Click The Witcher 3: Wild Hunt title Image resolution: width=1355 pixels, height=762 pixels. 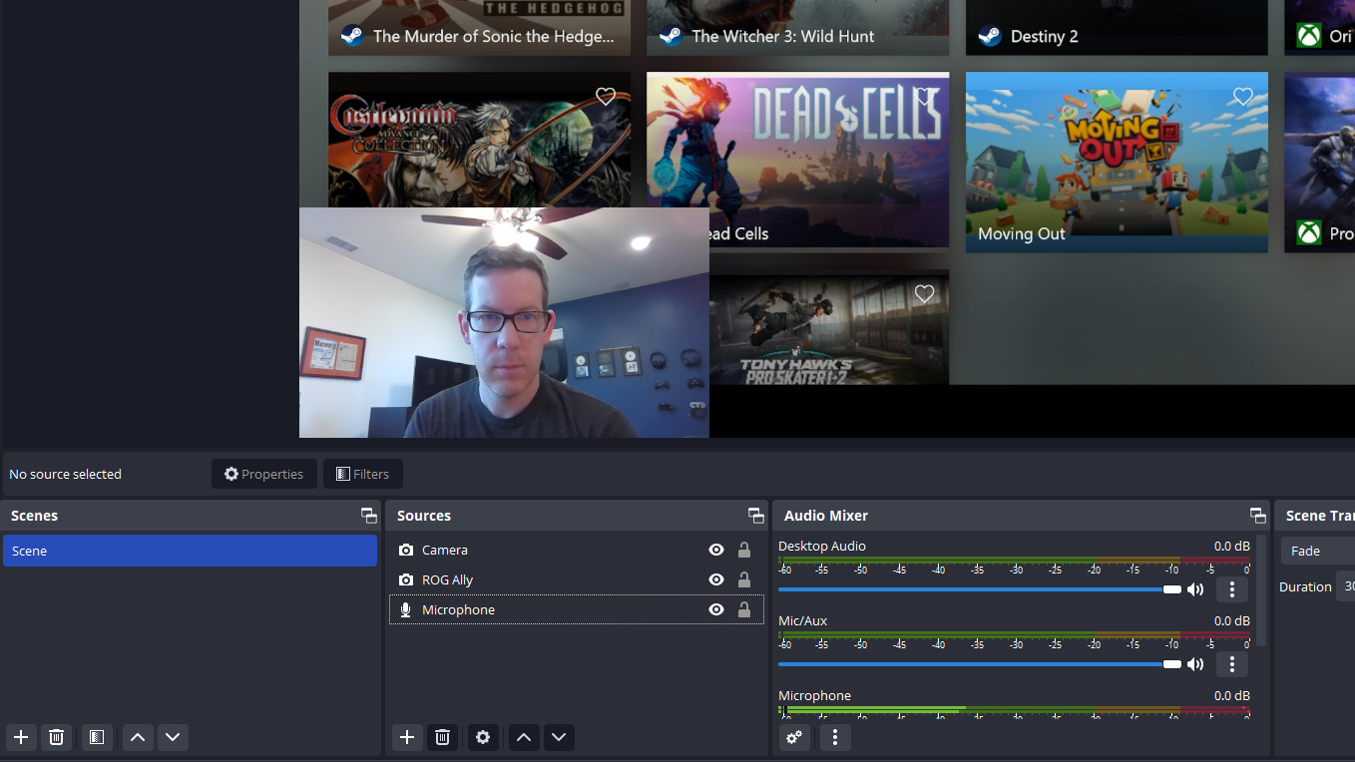pos(782,36)
